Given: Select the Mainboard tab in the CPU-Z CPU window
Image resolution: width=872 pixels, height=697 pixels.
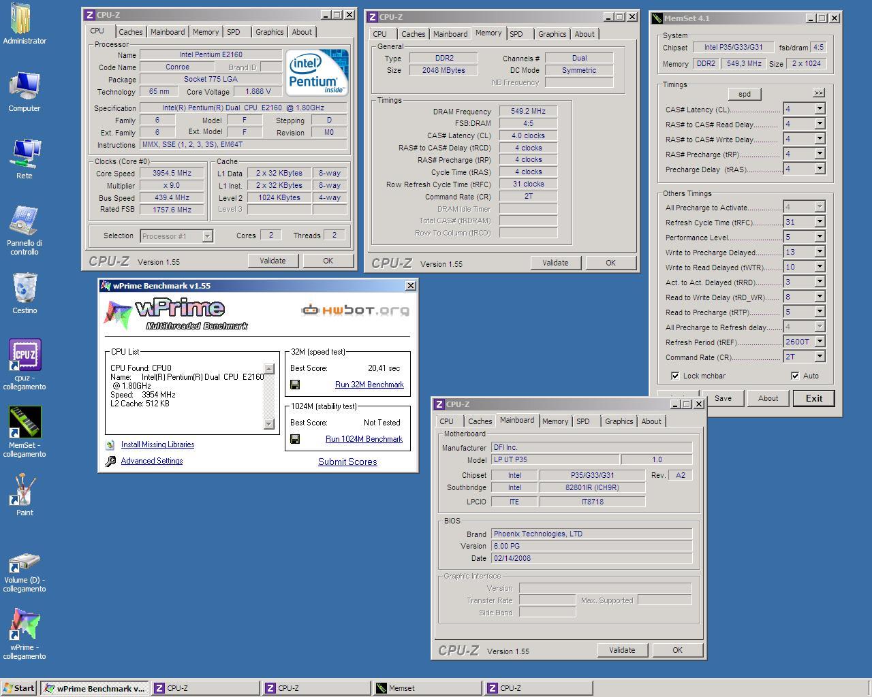Looking at the screenshot, I should [168, 32].
